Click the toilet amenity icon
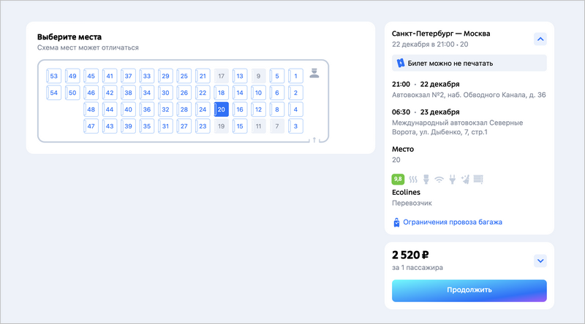 (x=426, y=180)
